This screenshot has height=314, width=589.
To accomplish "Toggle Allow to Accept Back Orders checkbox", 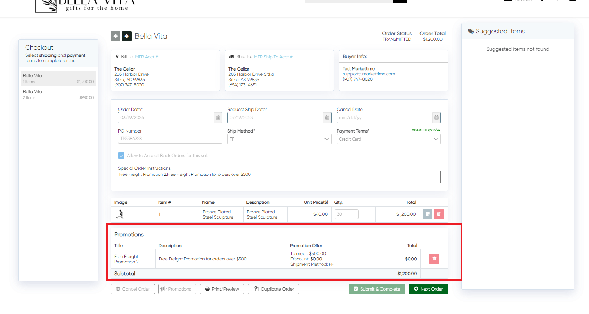I will [121, 156].
